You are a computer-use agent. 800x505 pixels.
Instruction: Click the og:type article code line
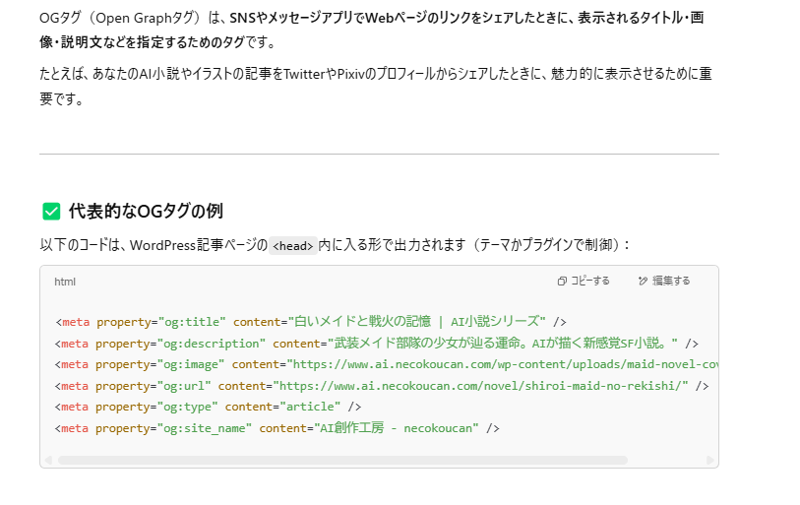[209, 407]
